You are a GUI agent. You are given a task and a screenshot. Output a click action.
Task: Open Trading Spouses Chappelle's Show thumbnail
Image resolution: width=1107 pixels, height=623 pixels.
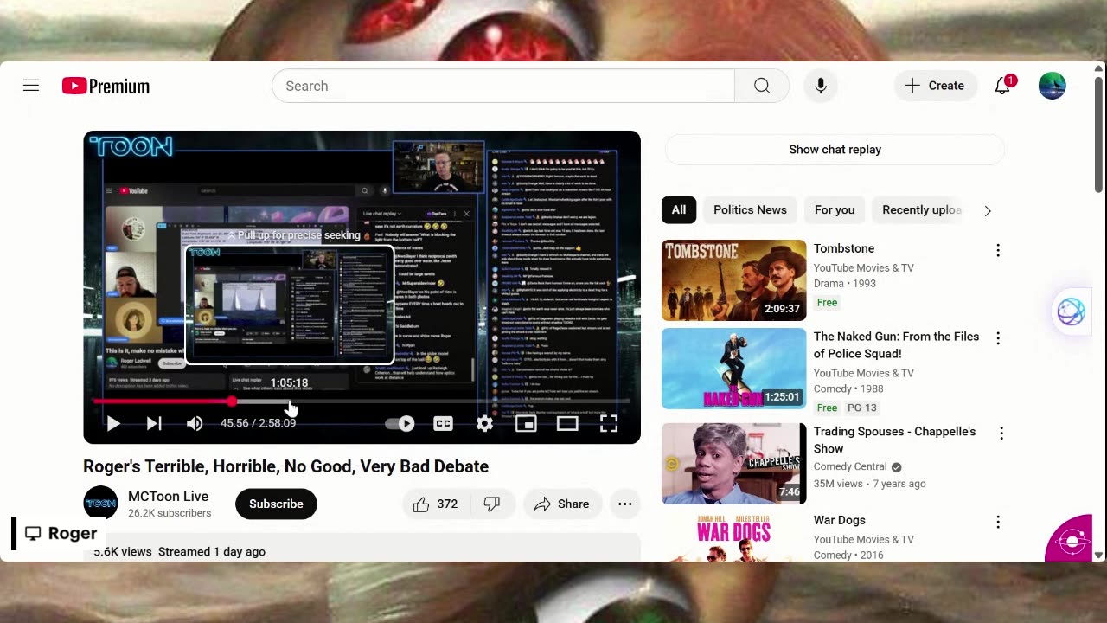(x=733, y=464)
